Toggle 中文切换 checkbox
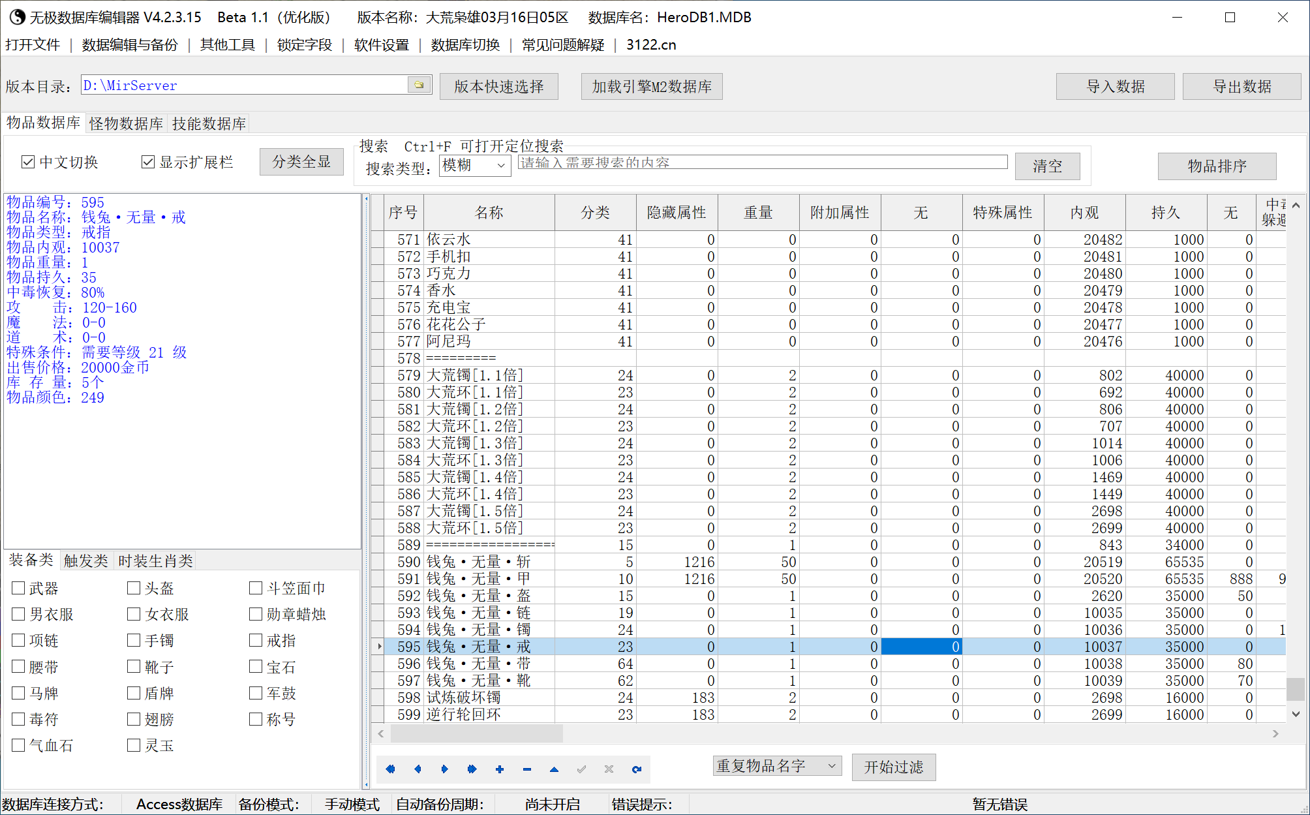The width and height of the screenshot is (1310, 815). click(x=27, y=162)
